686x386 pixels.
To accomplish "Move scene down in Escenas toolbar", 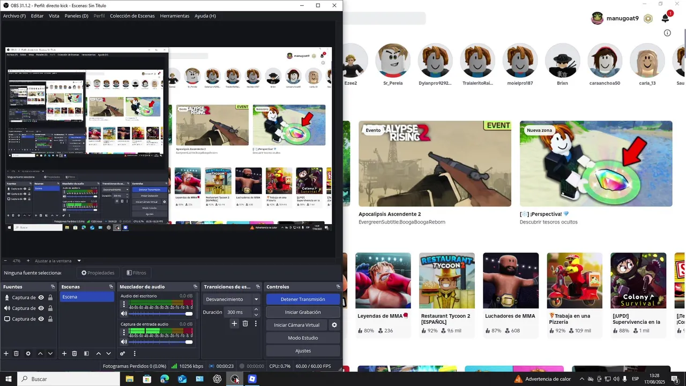I will [x=109, y=353].
